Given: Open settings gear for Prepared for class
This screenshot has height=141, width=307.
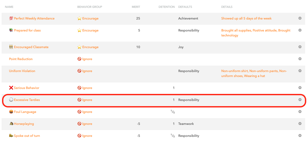Looking at the screenshot, I should (x=300, y=30).
